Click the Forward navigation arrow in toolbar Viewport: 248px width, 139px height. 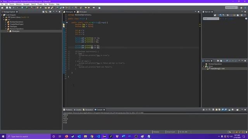pos(94,8)
